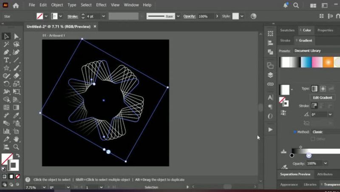Select the Star tool
The width and height of the screenshot is (340, 192).
[6, 68]
